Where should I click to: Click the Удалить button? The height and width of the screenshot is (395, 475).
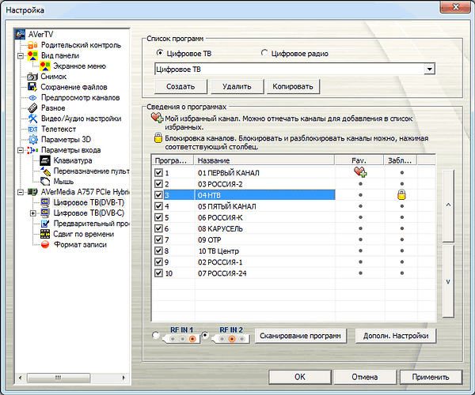click(x=237, y=87)
